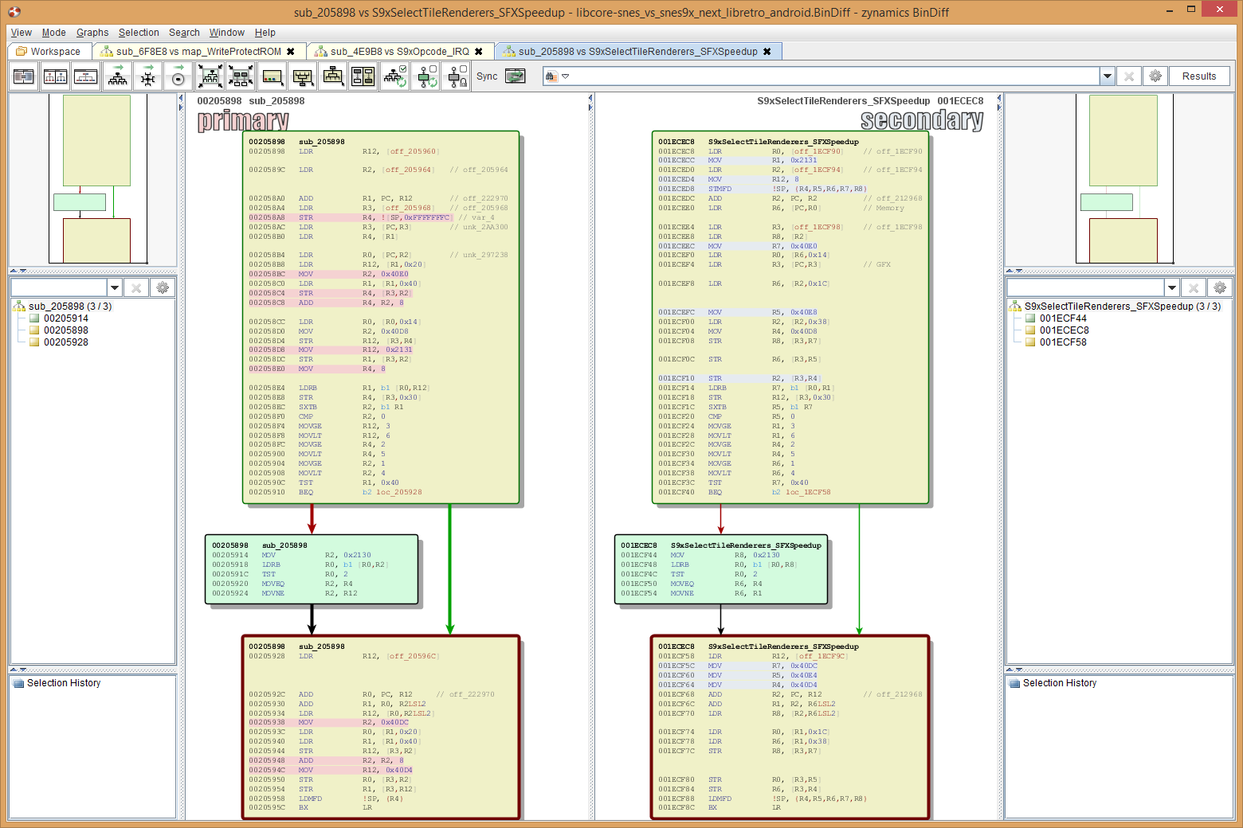1243x828 pixels.
Task: Open the Search menu
Action: coord(184,33)
